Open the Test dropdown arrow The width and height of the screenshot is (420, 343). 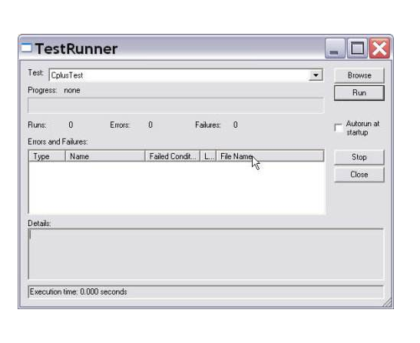click(316, 75)
